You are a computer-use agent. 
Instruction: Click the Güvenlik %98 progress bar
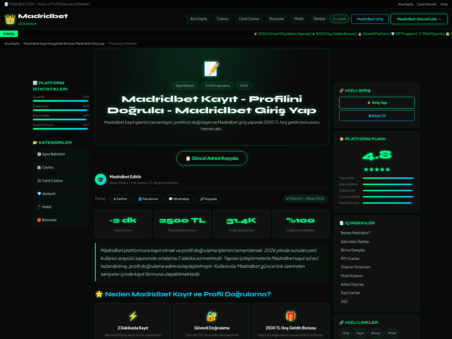[61, 101]
